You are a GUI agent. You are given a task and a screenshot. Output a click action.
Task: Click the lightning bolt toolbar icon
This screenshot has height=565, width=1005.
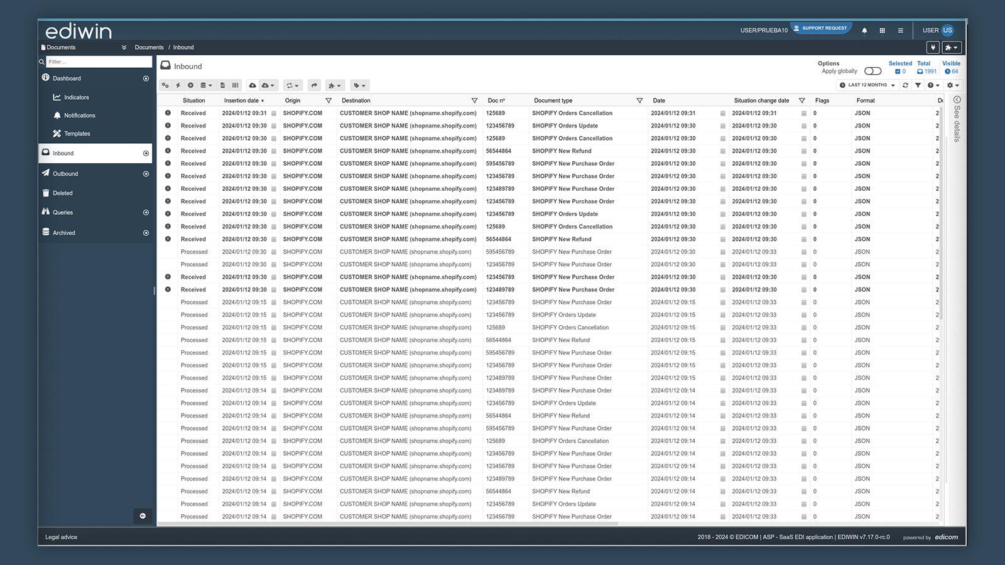tap(178, 85)
